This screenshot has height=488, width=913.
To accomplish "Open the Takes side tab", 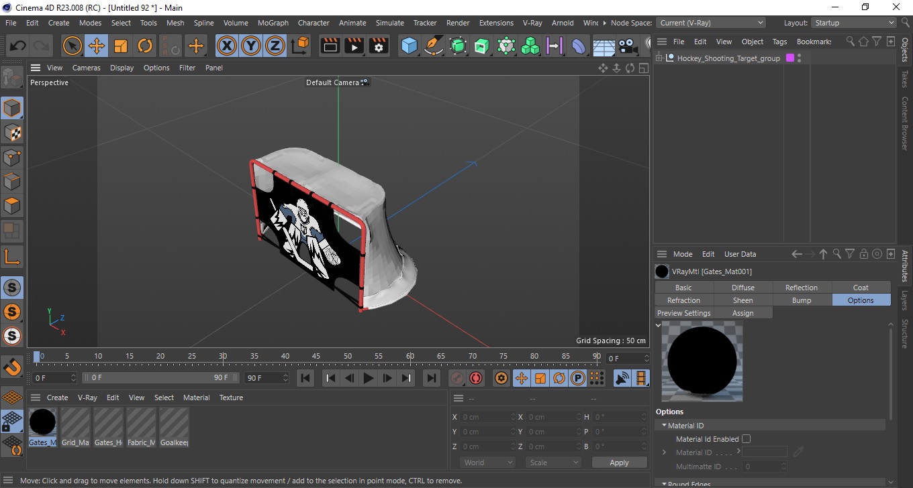I will point(904,78).
